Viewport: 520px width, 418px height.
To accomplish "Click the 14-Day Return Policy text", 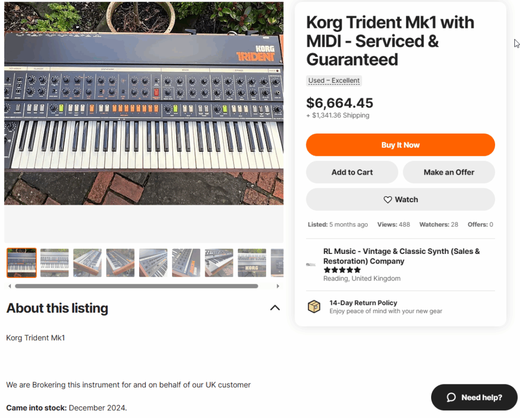I will point(363,303).
